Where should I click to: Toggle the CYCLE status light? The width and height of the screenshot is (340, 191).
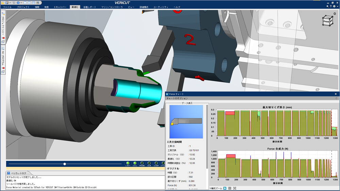[163, 163]
